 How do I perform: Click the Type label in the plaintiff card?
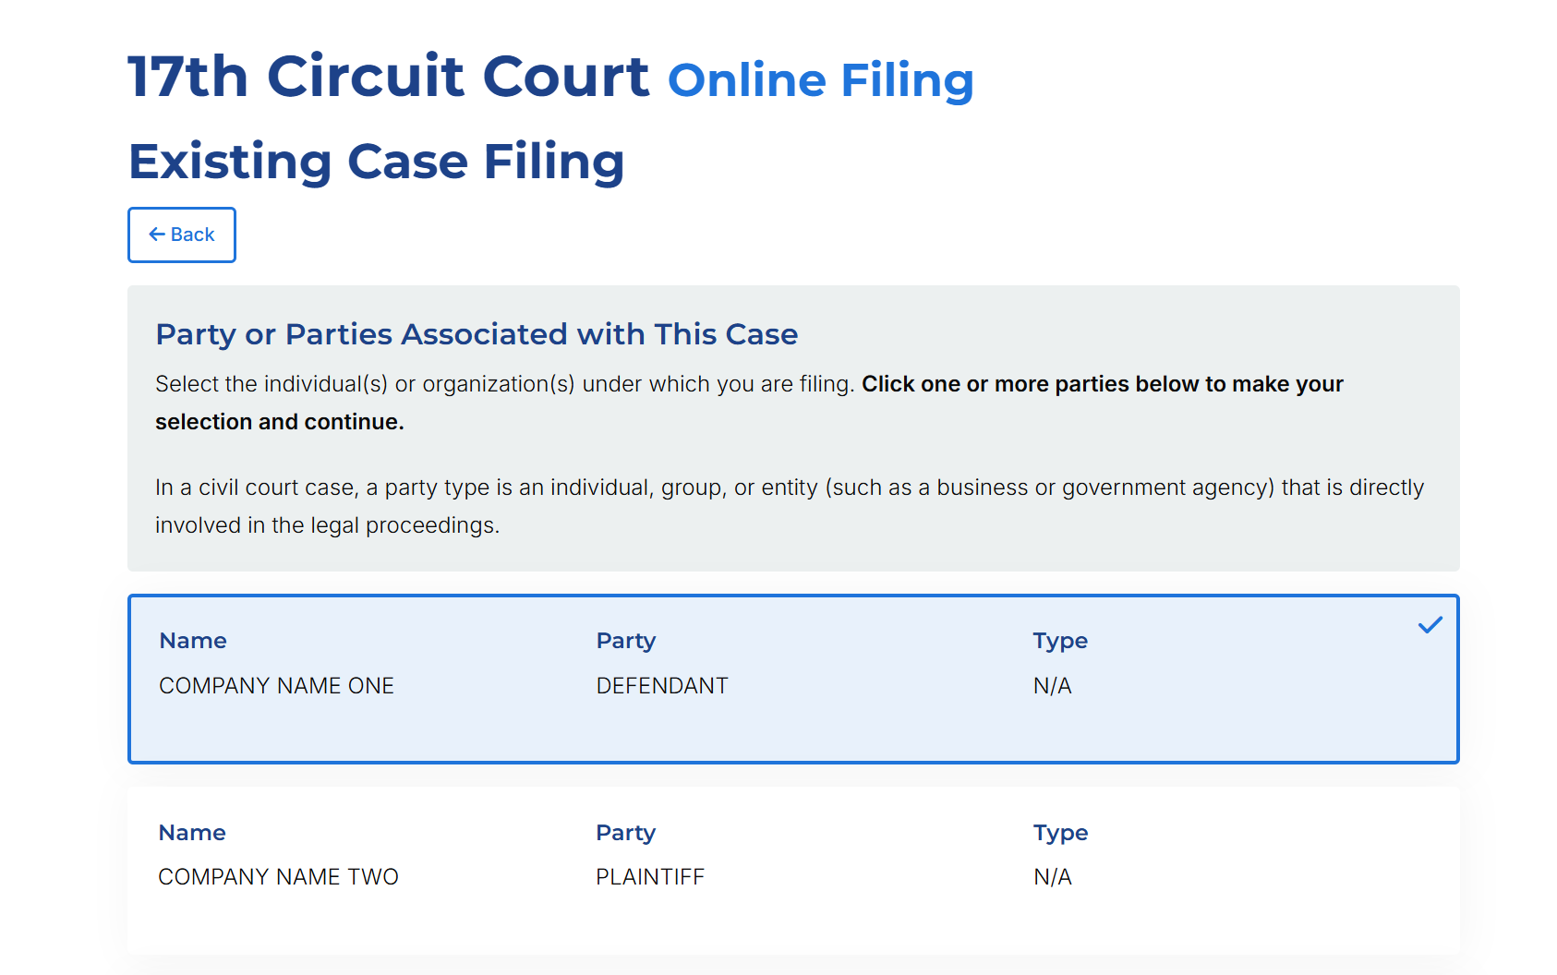point(1060,833)
